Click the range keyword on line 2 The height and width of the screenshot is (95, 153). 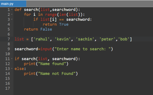pyautogui.click(x=51, y=15)
